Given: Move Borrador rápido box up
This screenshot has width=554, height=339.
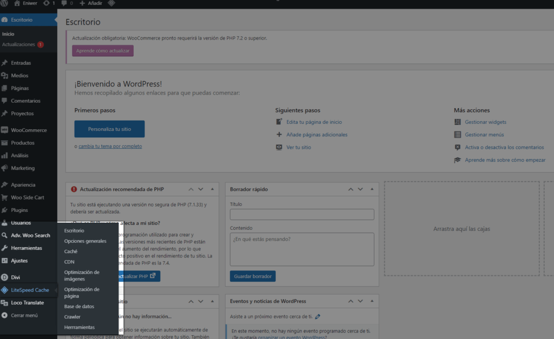Looking at the screenshot, I should pyautogui.click(x=351, y=189).
